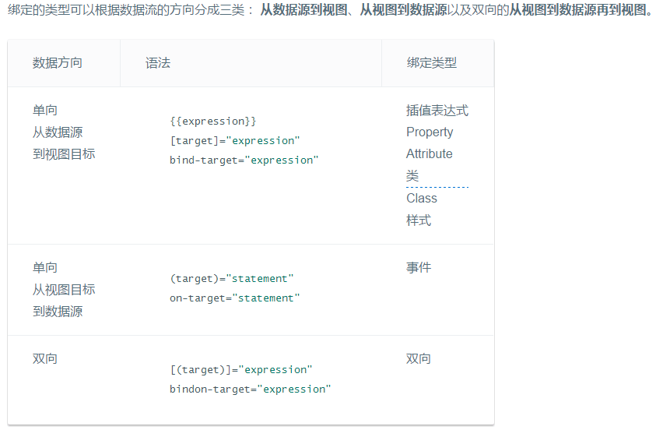The height and width of the screenshot is (430, 656).
Task: Click the 'Class' binding type
Action: coord(422,198)
